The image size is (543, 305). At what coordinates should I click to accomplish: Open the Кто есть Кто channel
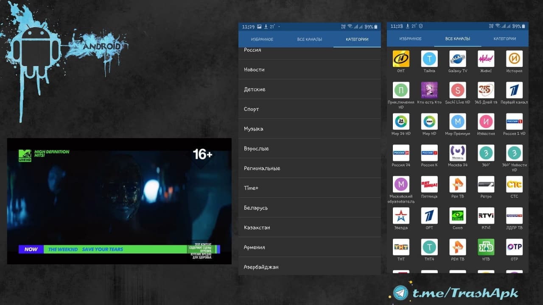coord(429,90)
